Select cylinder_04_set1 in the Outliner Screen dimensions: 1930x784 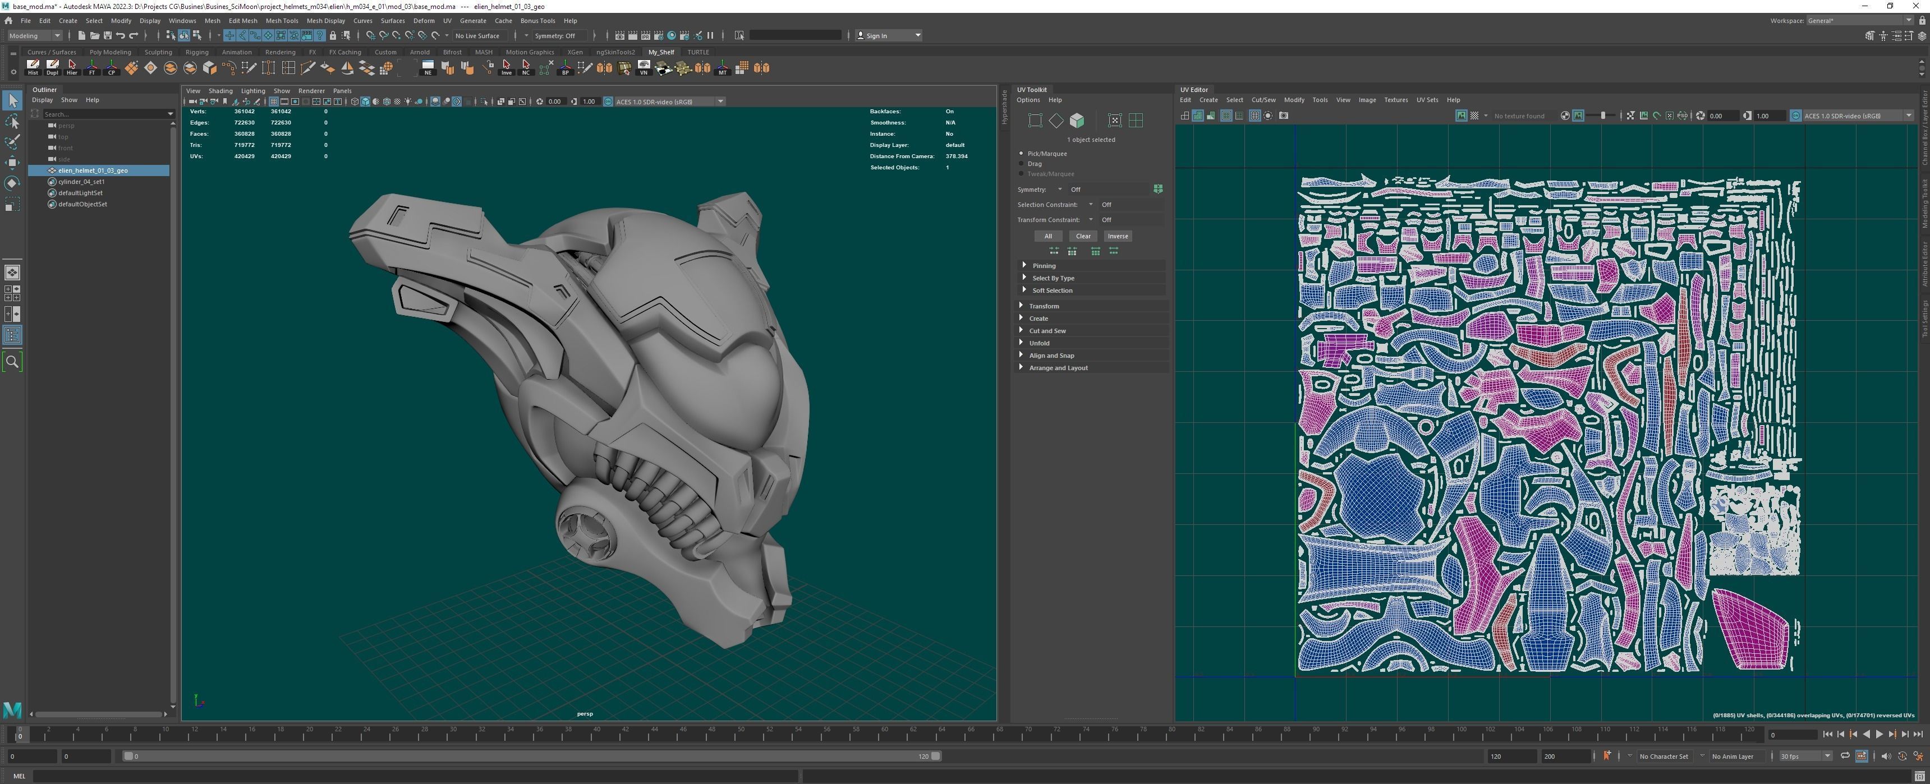click(82, 182)
